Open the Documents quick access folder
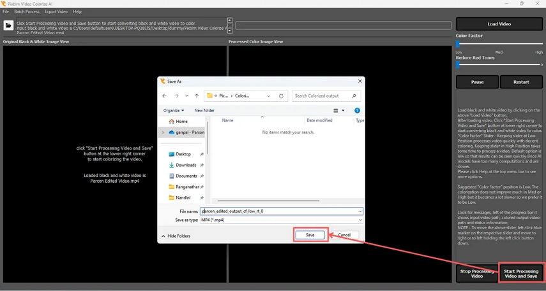The image size is (546, 291). (186, 176)
